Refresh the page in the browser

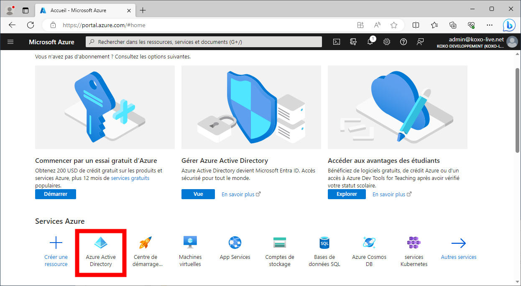(31, 25)
